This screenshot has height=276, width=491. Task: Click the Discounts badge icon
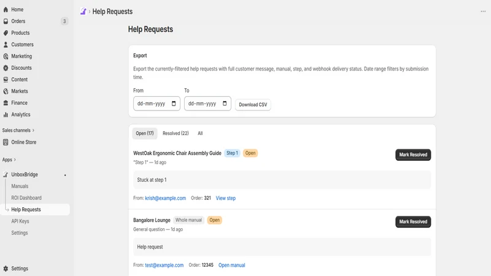6,68
